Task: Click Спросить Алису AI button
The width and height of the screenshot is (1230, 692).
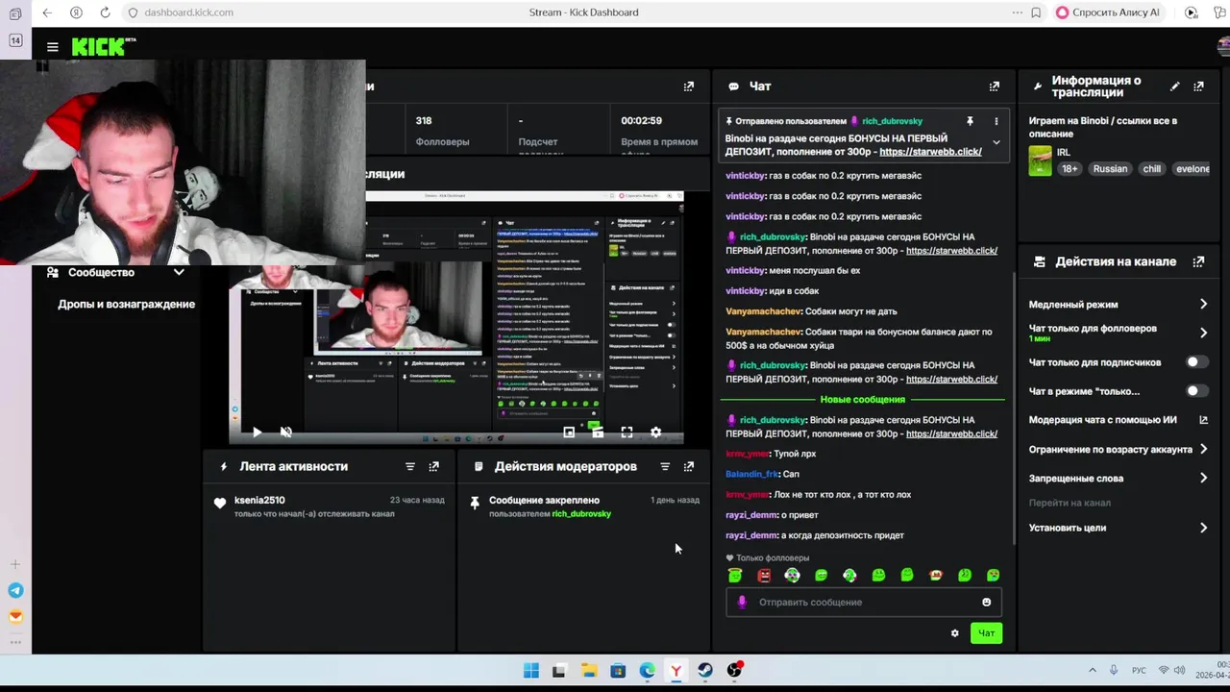Action: [x=1108, y=12]
